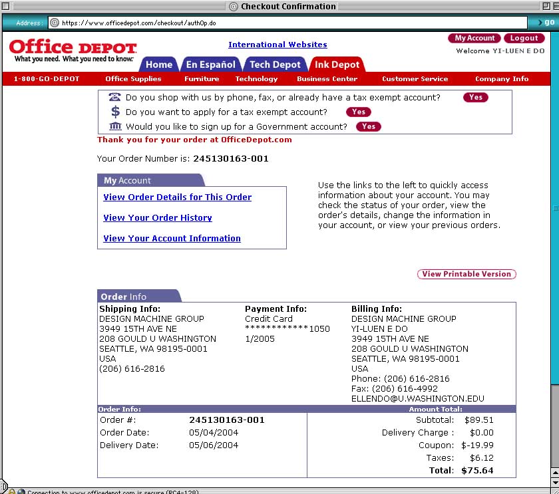Image resolution: width=559 pixels, height=494 pixels.
Task: Click the dollar sign icon for tax exempt
Action: point(115,112)
